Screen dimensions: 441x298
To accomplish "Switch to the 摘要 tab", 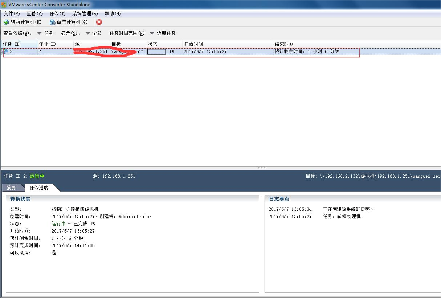I will point(12,188).
